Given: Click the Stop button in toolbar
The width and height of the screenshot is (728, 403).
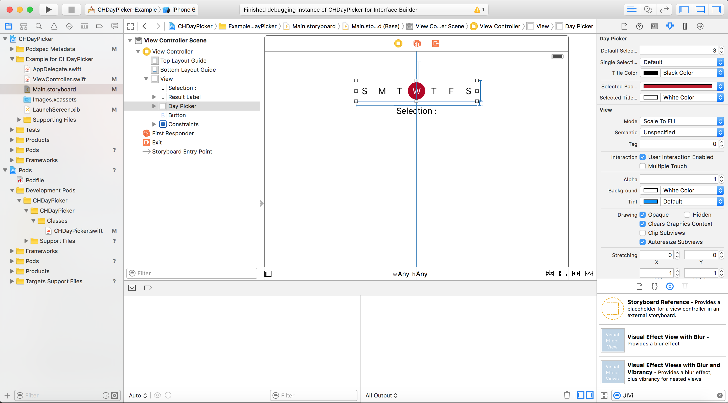Looking at the screenshot, I should tap(72, 10).
